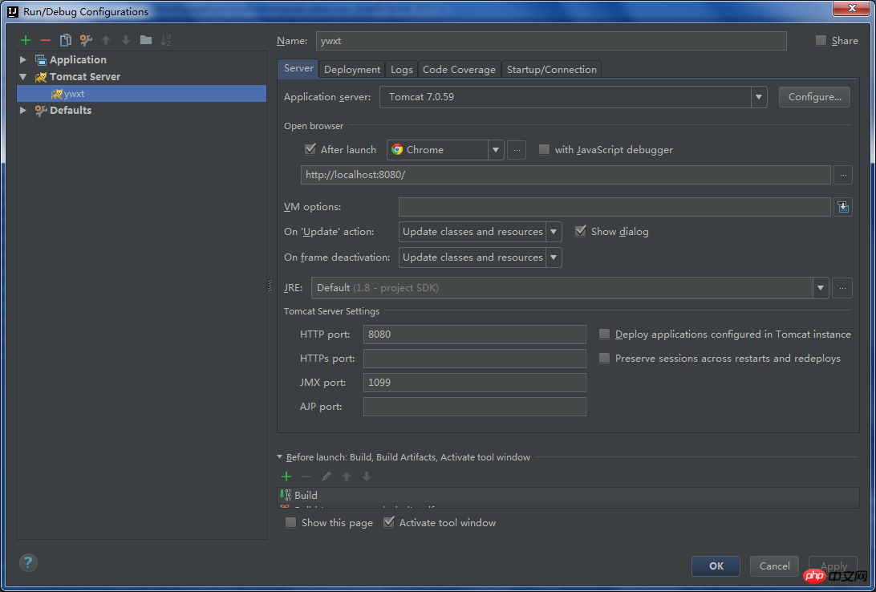Viewport: 876px width, 592px height.
Task: Click the copy configuration icon
Action: pyautogui.click(x=66, y=40)
